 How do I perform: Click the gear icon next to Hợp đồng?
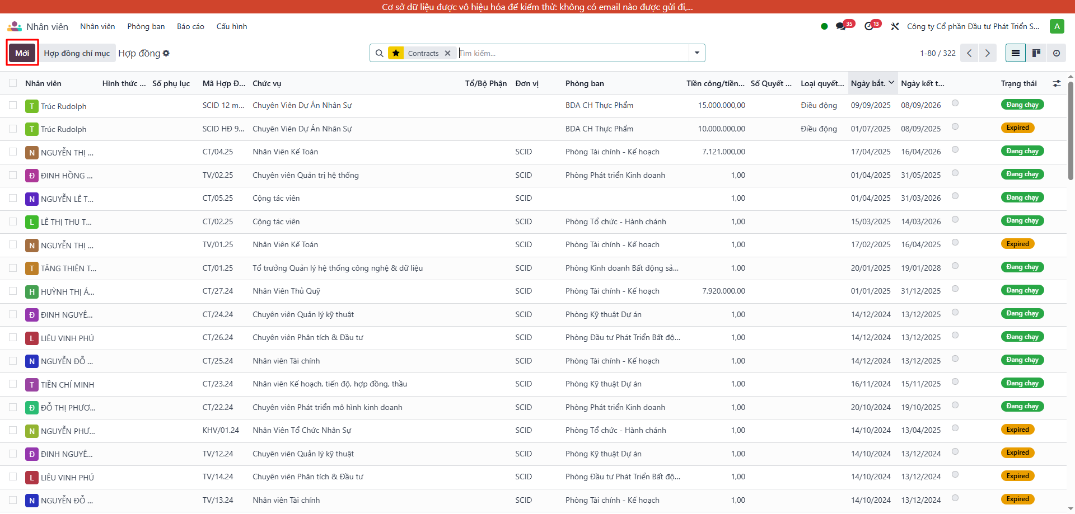pyautogui.click(x=166, y=53)
